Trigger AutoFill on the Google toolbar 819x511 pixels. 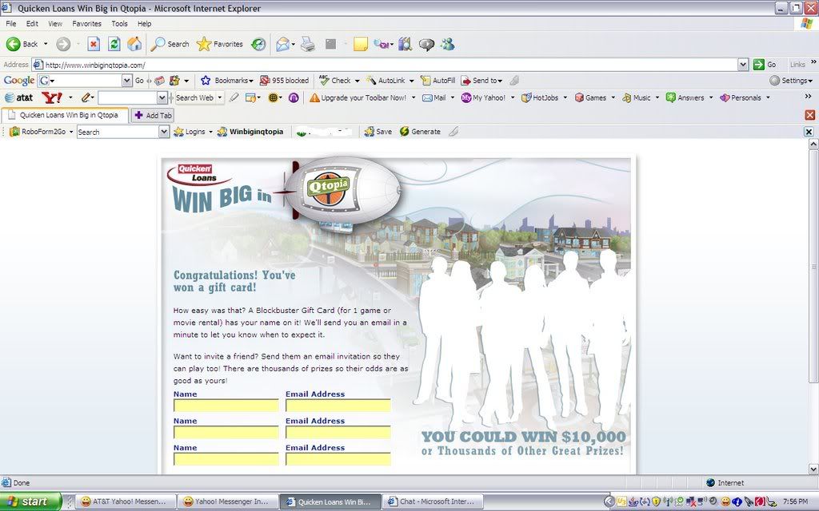tap(437, 81)
